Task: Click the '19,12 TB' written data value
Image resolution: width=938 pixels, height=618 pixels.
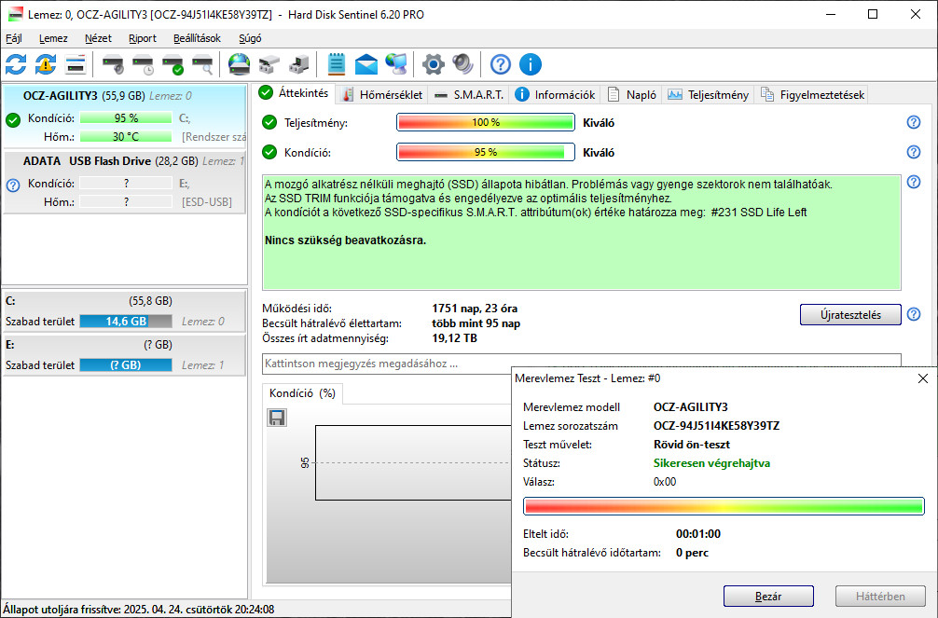Action: click(x=455, y=338)
